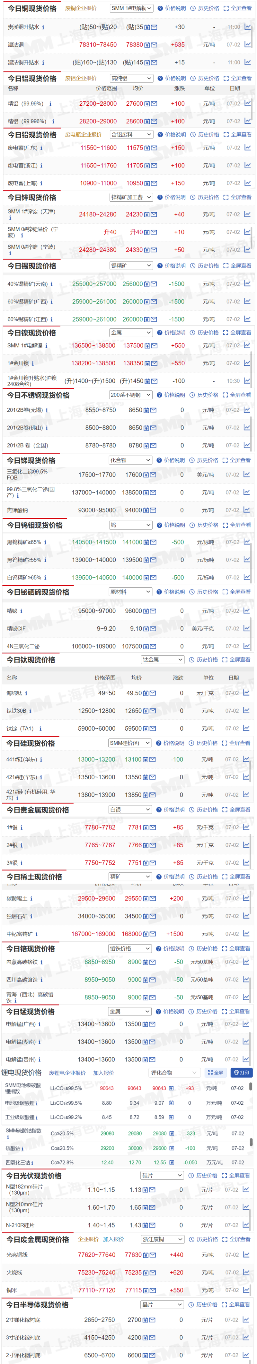The width and height of the screenshot is (257, 1364).
Task: Open trend chart icon for 精铝 (99.99%)
Action: pyautogui.click(x=247, y=103)
